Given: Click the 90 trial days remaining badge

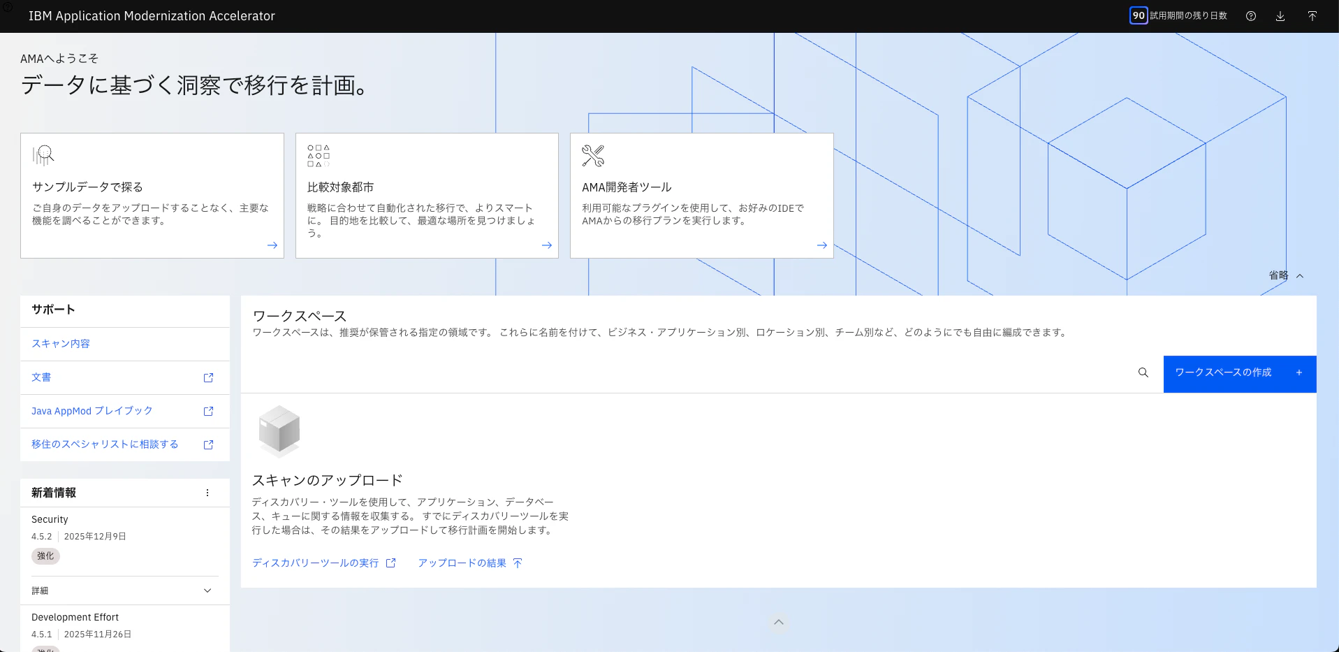Looking at the screenshot, I should [1139, 15].
